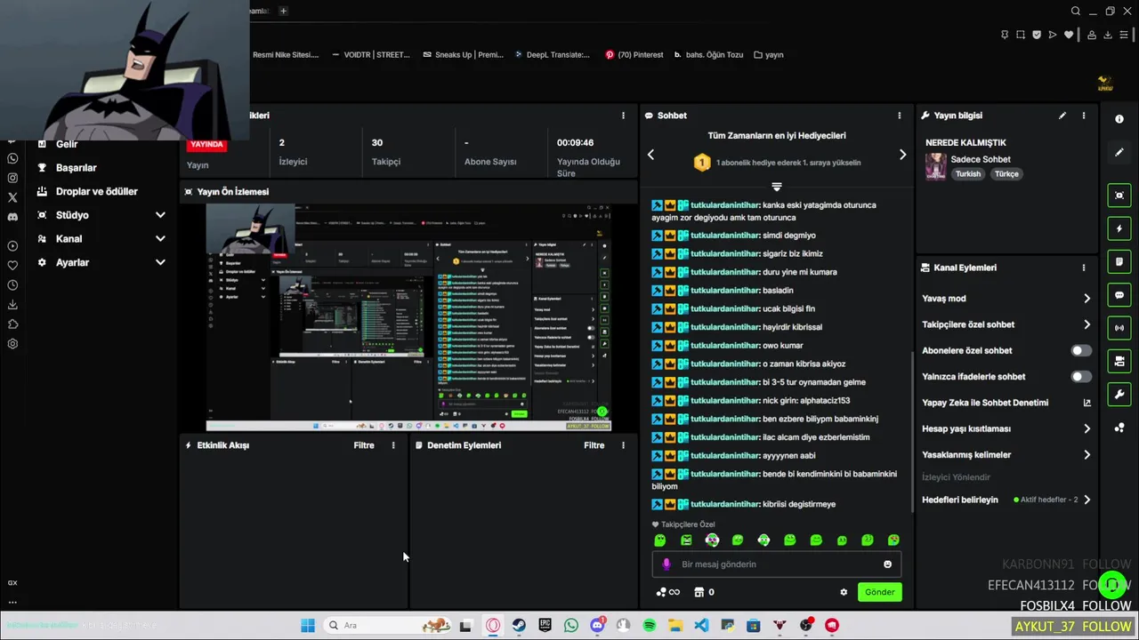Click the Türkçe language tag
The height and width of the screenshot is (640, 1139).
click(x=1006, y=174)
